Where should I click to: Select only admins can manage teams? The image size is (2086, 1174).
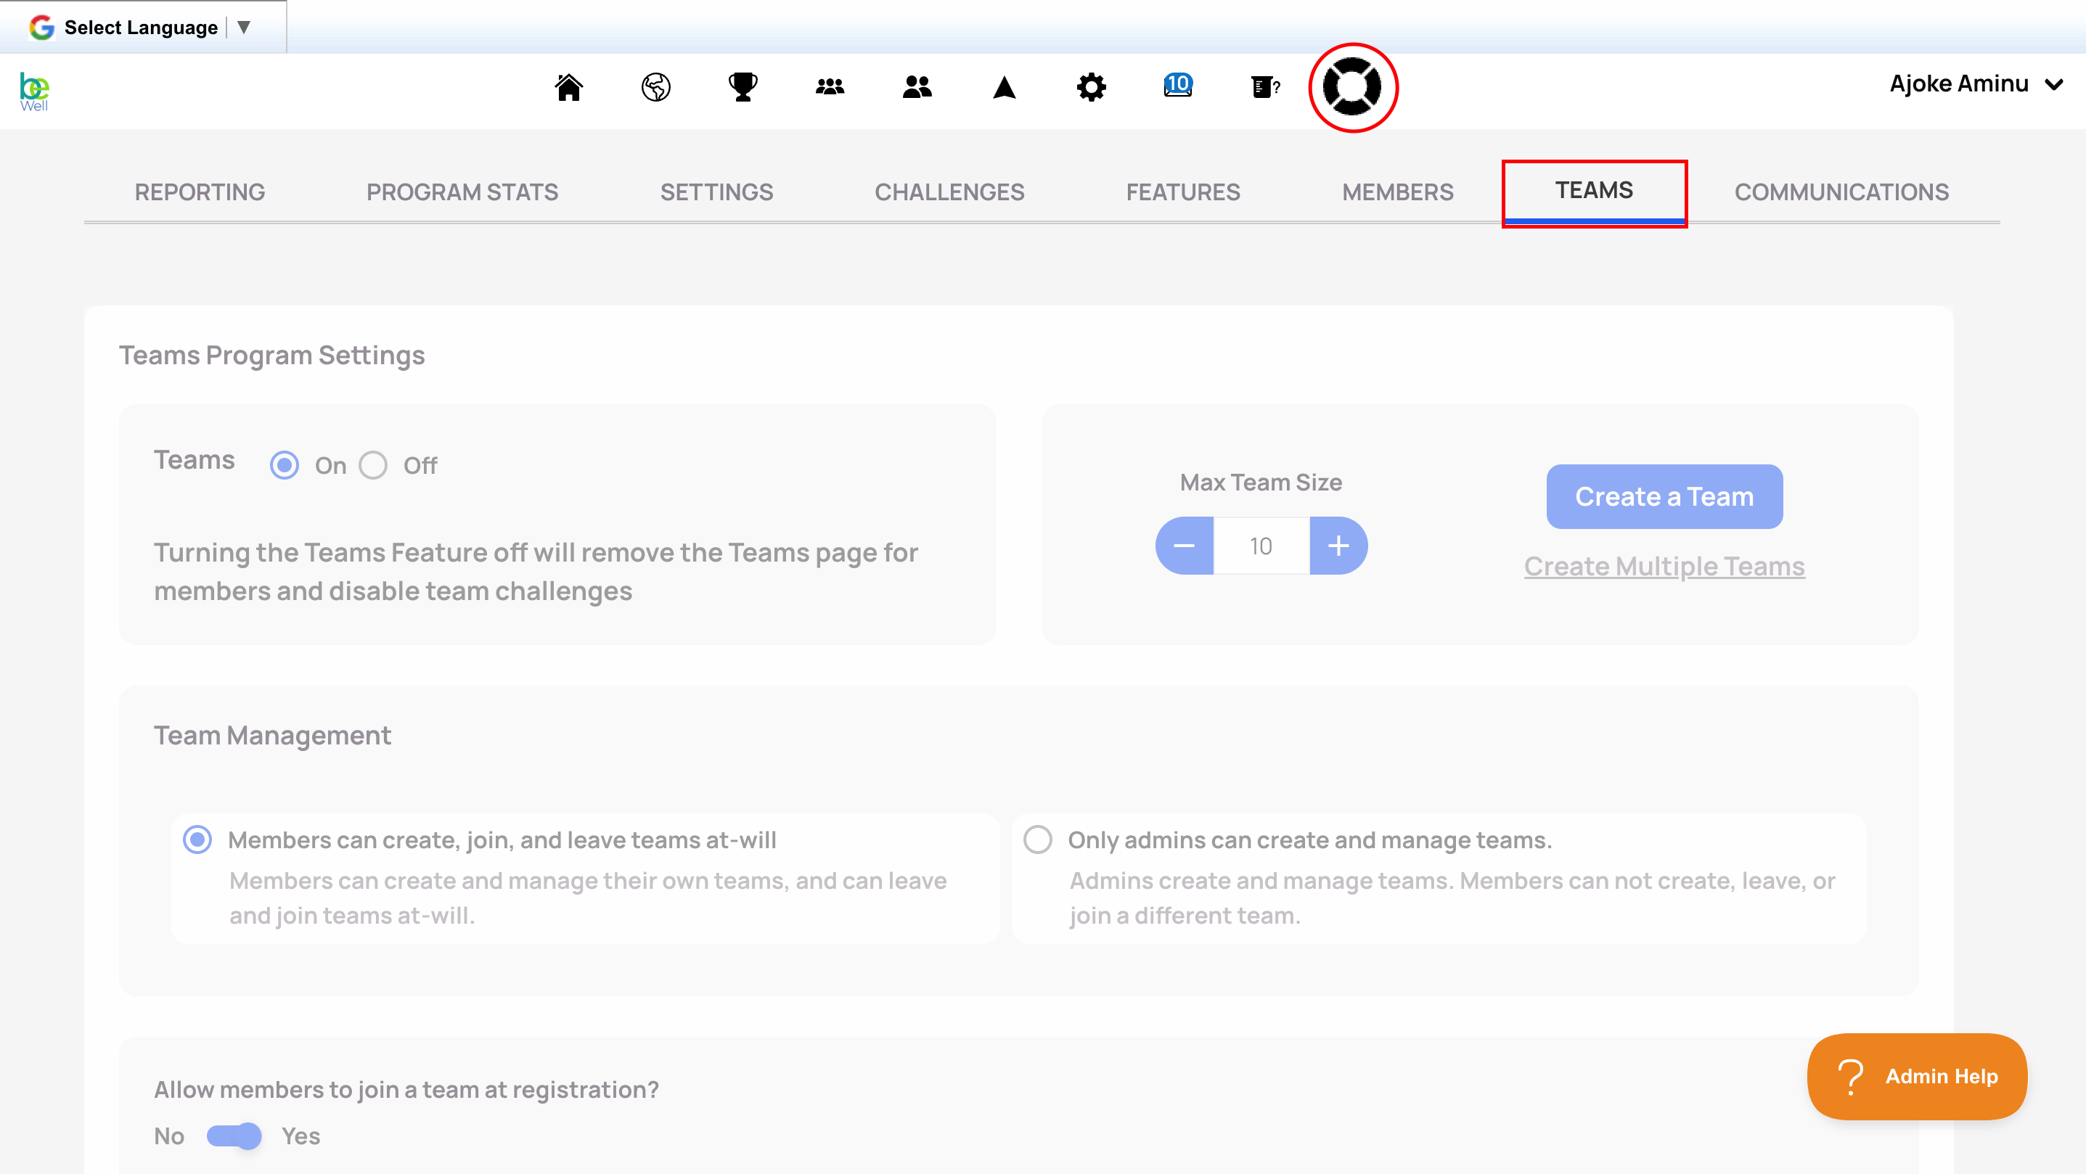1038,840
